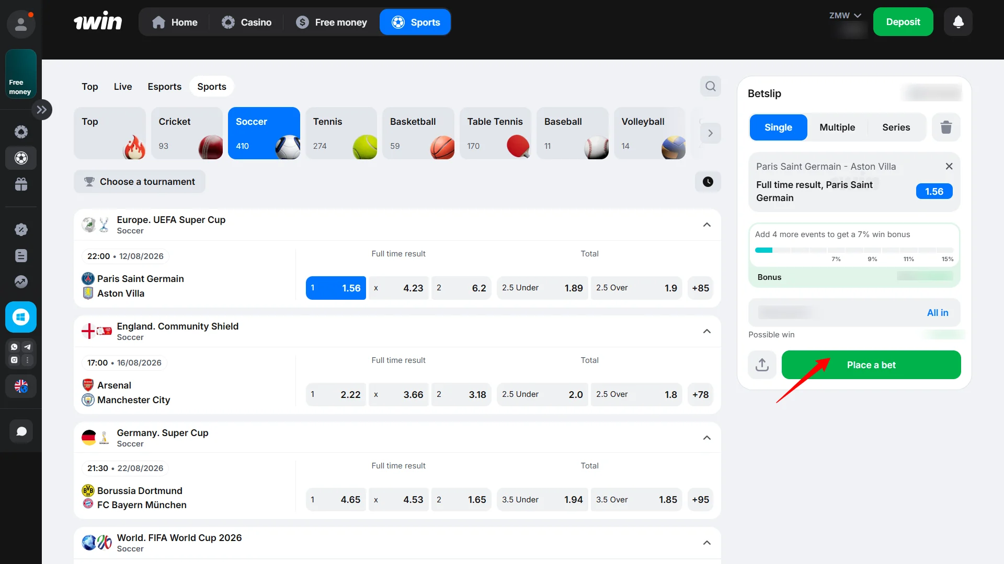Select the Volleyball sport card
1004x564 pixels.
pos(650,133)
